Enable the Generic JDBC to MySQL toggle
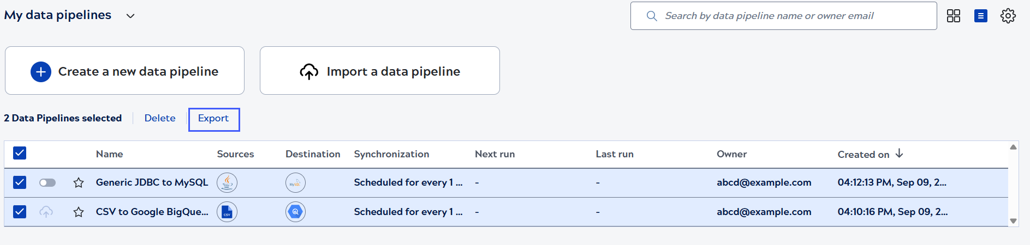Image resolution: width=1030 pixels, height=245 pixels. (47, 182)
